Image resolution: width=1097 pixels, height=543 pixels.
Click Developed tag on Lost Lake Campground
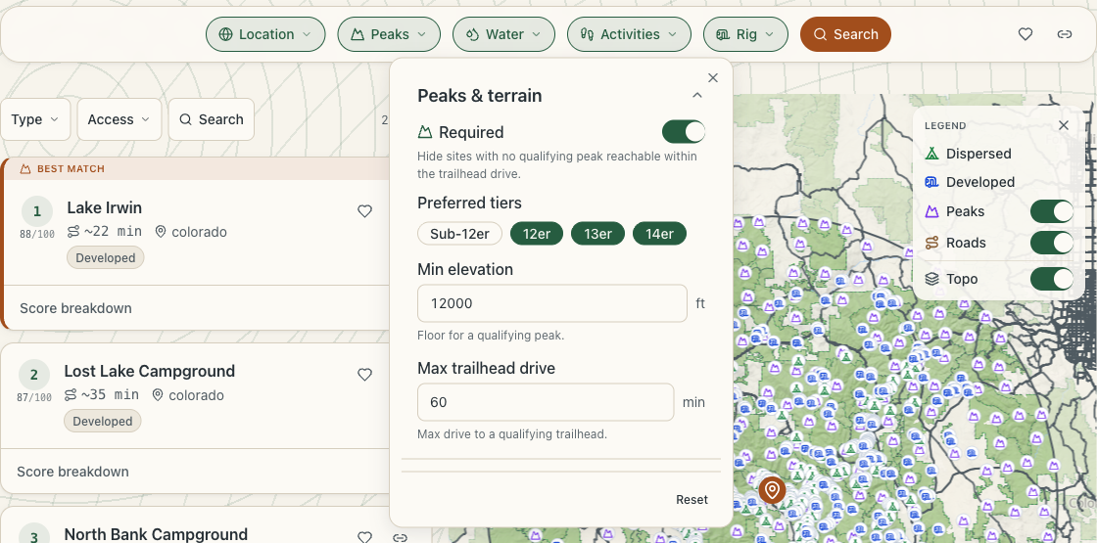103,422
